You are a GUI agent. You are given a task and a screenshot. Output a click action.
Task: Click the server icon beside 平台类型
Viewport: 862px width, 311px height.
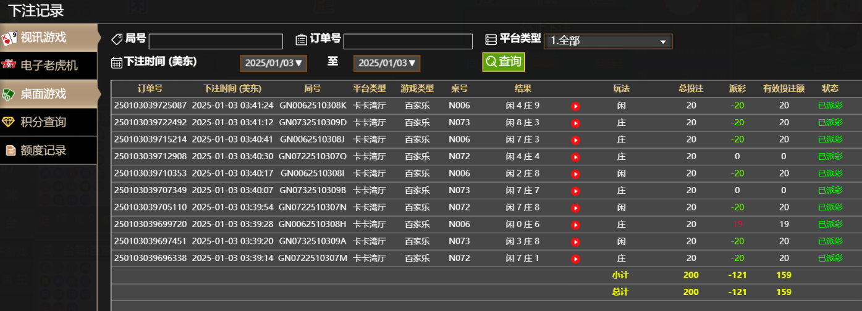click(x=491, y=39)
